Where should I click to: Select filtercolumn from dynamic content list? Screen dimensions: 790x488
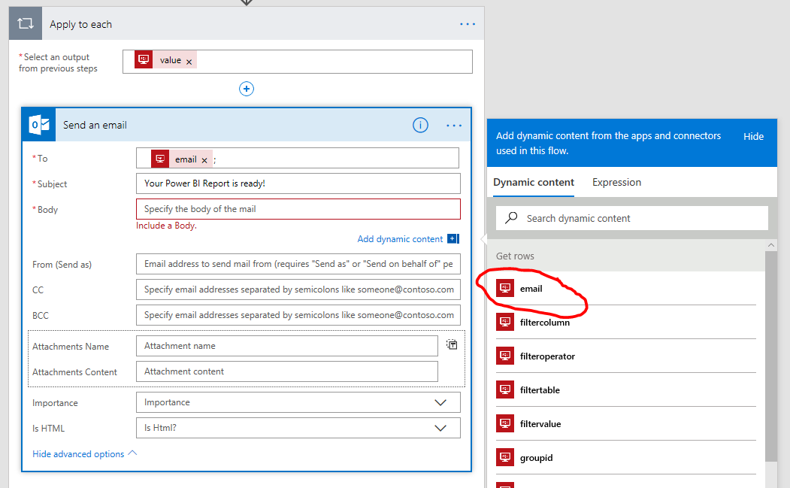pyautogui.click(x=545, y=322)
